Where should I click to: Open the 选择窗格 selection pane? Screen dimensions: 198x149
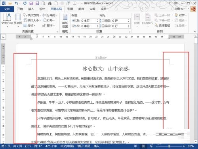tap(162, 25)
